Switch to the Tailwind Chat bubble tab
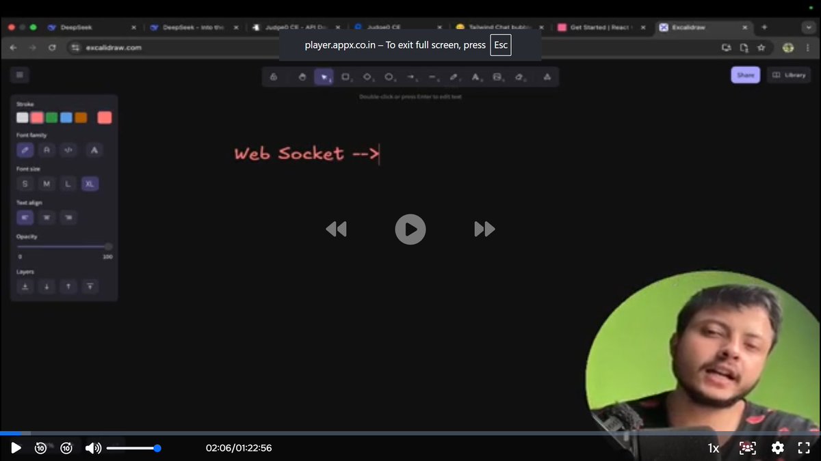821x461 pixels. click(x=499, y=27)
